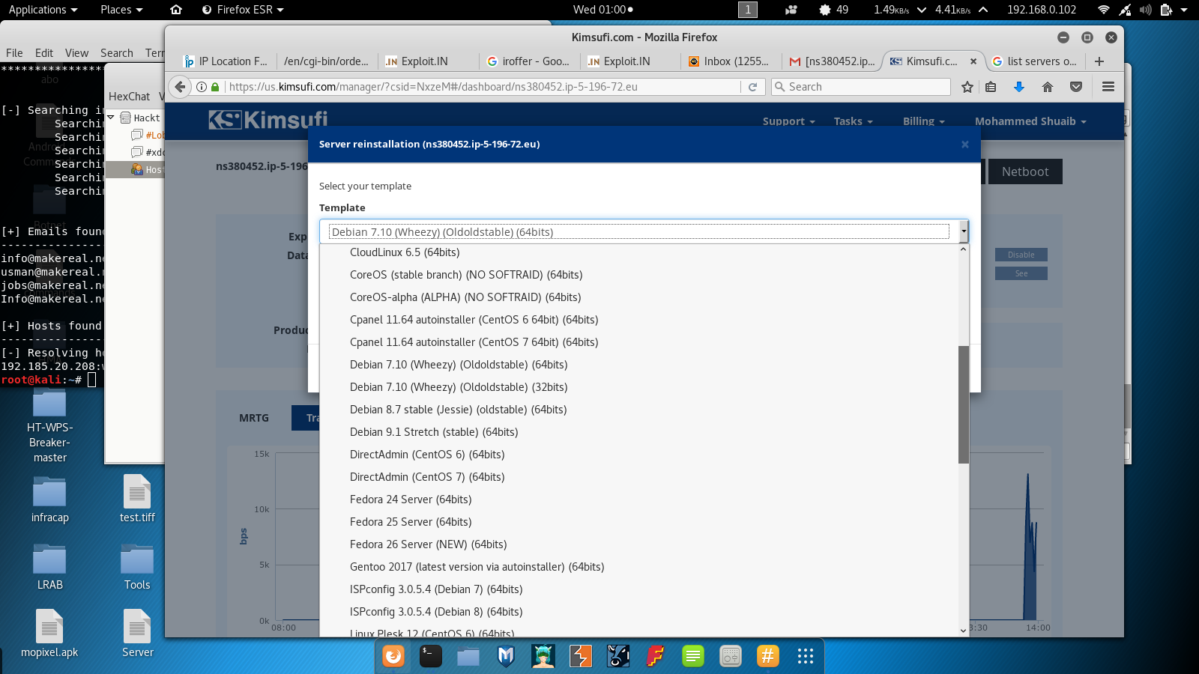
Task: Expand the Billing menu
Action: click(923, 121)
